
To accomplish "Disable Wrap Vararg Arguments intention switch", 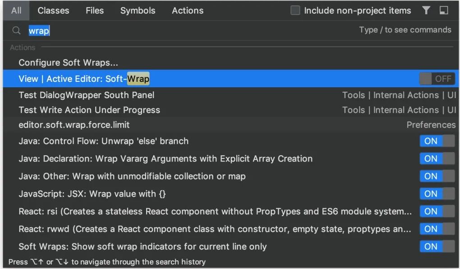I will point(437,159).
